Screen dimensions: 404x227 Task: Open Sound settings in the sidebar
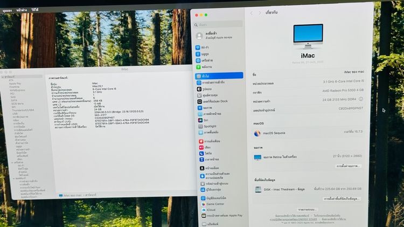point(205,147)
